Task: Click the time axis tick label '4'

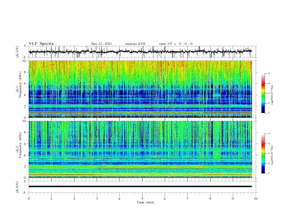Action: click(119, 199)
